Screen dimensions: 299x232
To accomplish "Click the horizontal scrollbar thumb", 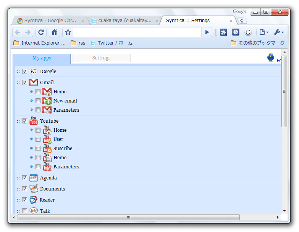I will (x=129, y=217).
